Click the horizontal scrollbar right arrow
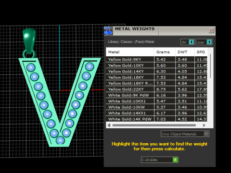 (204, 125)
